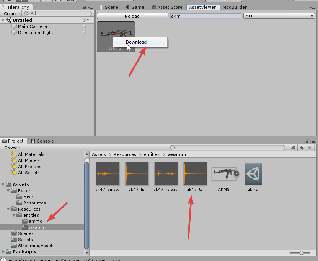318x261 pixels.
Task: Expand the Packages folder
Action: pyautogui.click(x=3, y=252)
